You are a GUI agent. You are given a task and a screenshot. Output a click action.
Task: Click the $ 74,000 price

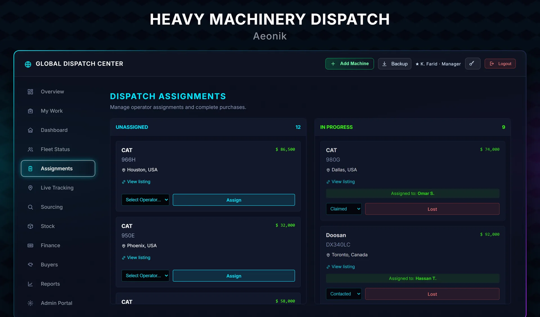[490, 150]
